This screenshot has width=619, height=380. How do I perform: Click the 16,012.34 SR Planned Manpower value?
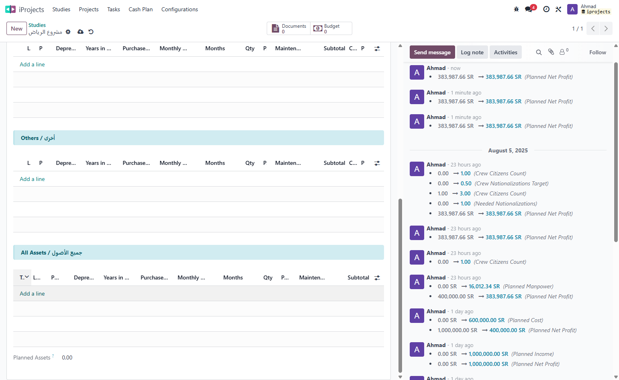coord(484,286)
